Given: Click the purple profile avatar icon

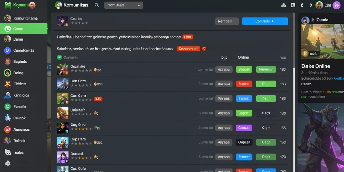Looking at the screenshot, I should coord(336,5).
